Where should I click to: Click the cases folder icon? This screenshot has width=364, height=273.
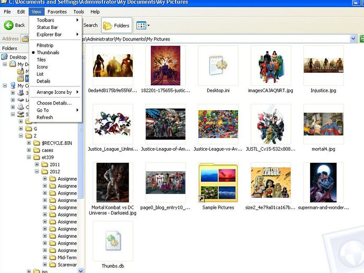(37, 150)
